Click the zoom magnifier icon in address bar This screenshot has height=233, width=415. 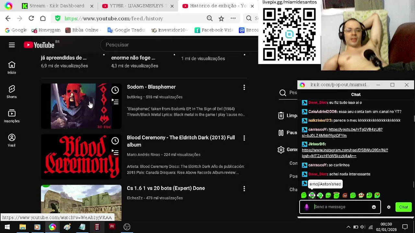(x=210, y=18)
